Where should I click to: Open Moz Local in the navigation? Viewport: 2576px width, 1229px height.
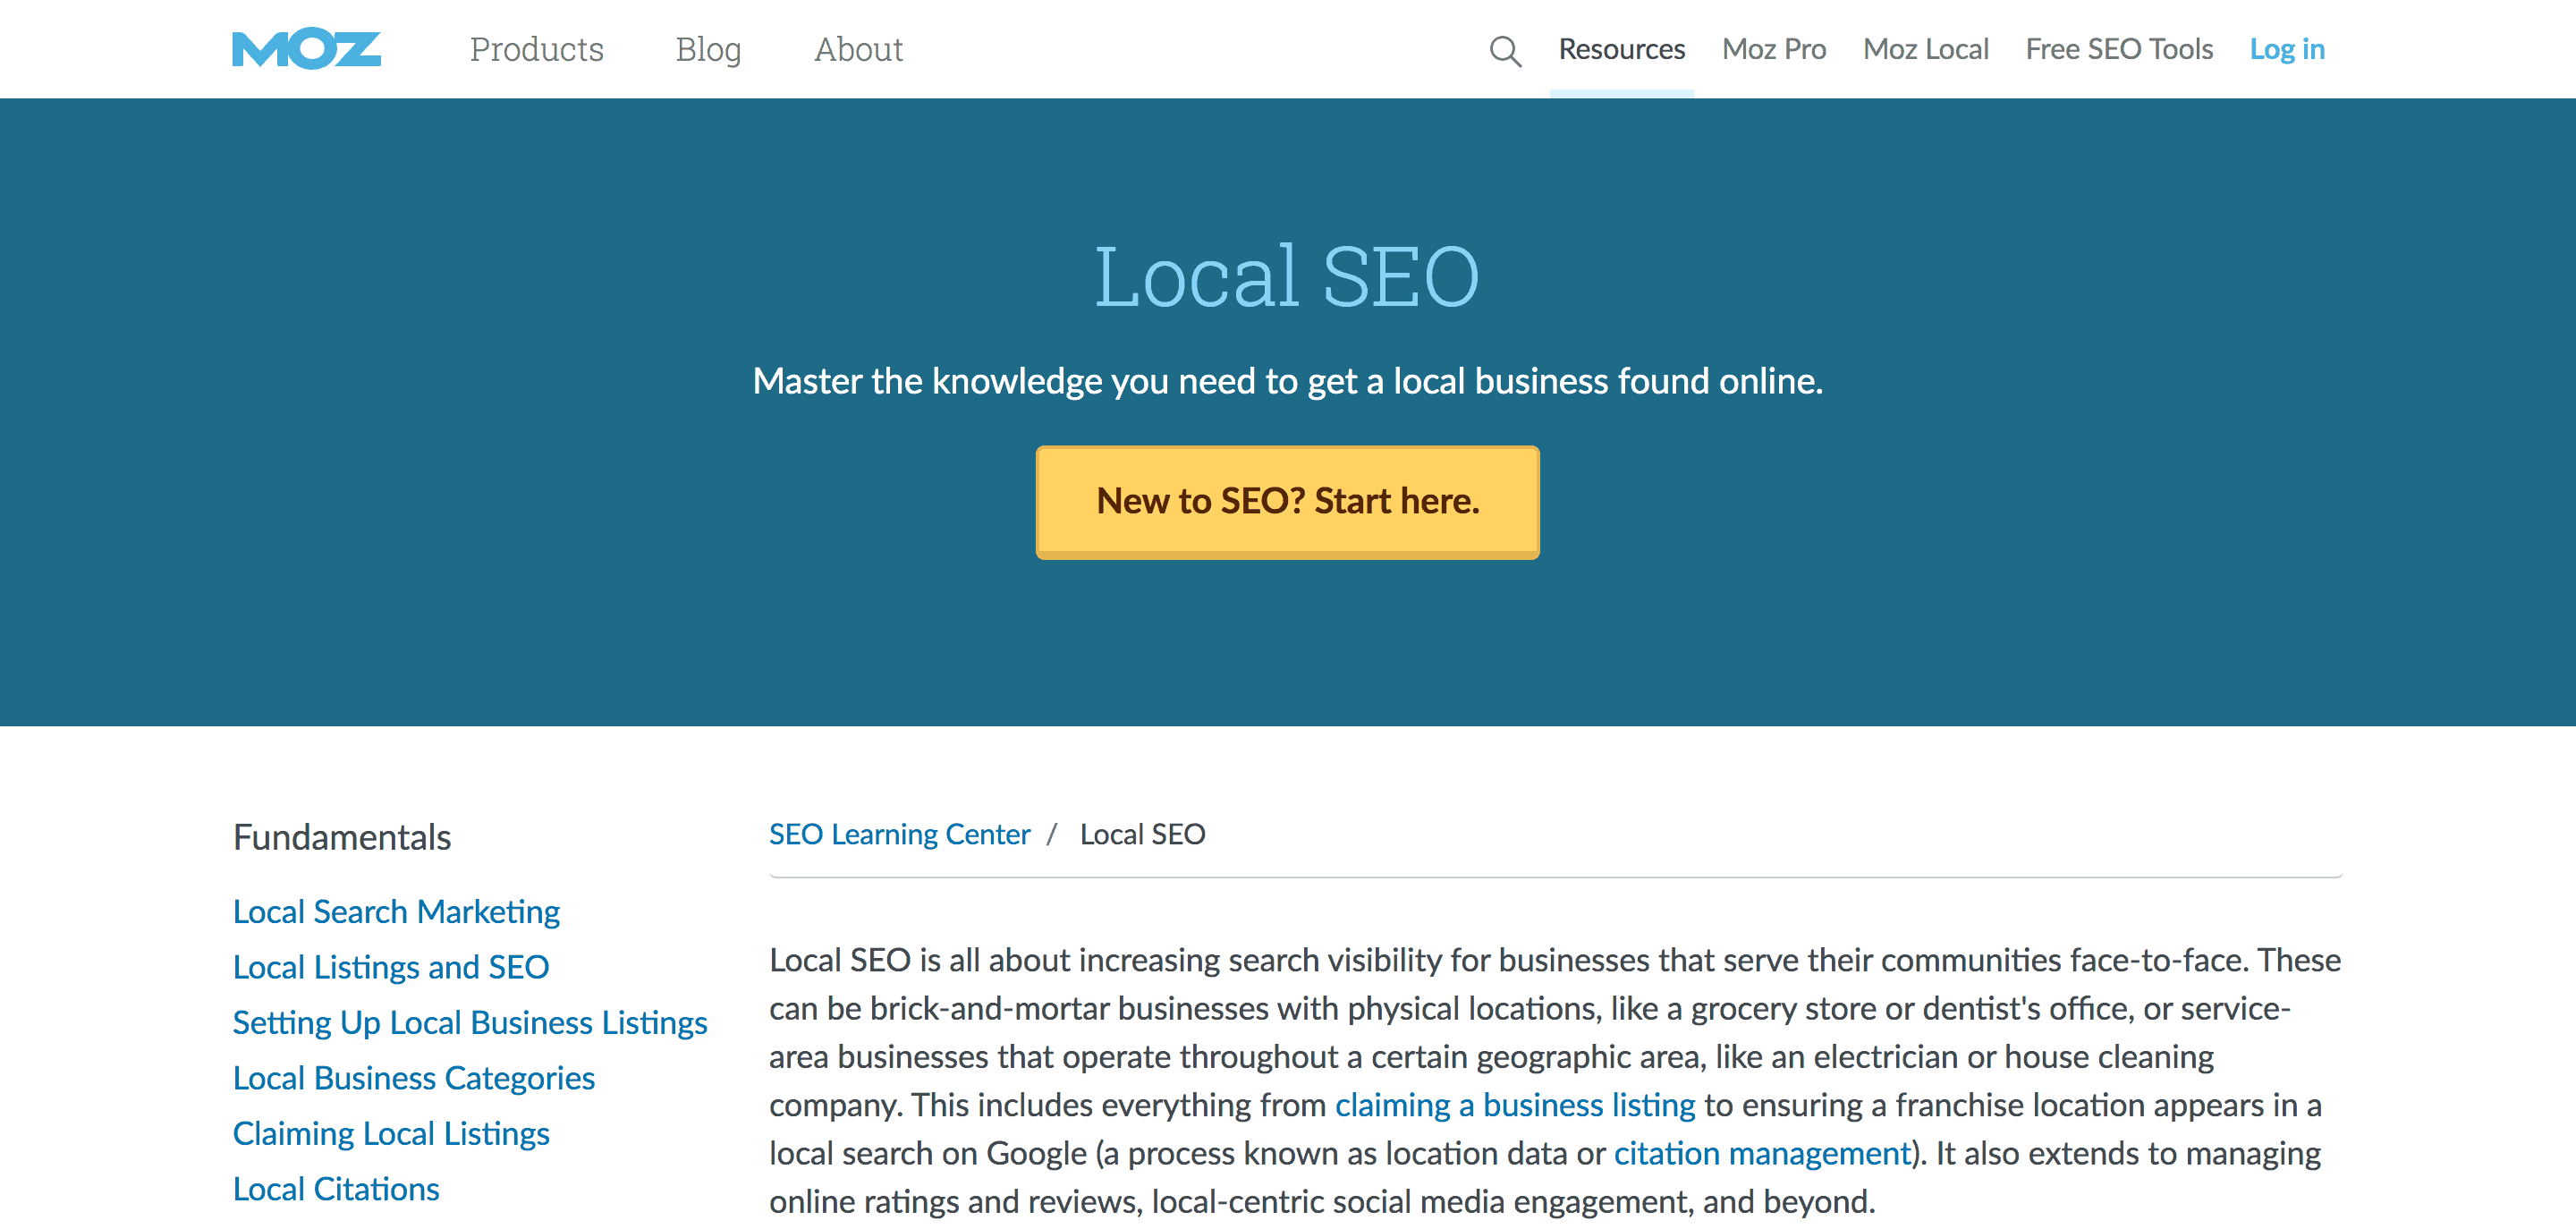point(1925,49)
